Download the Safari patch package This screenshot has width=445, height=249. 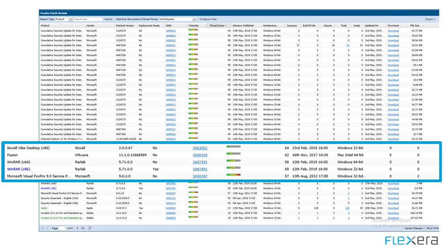[x=393, y=208]
